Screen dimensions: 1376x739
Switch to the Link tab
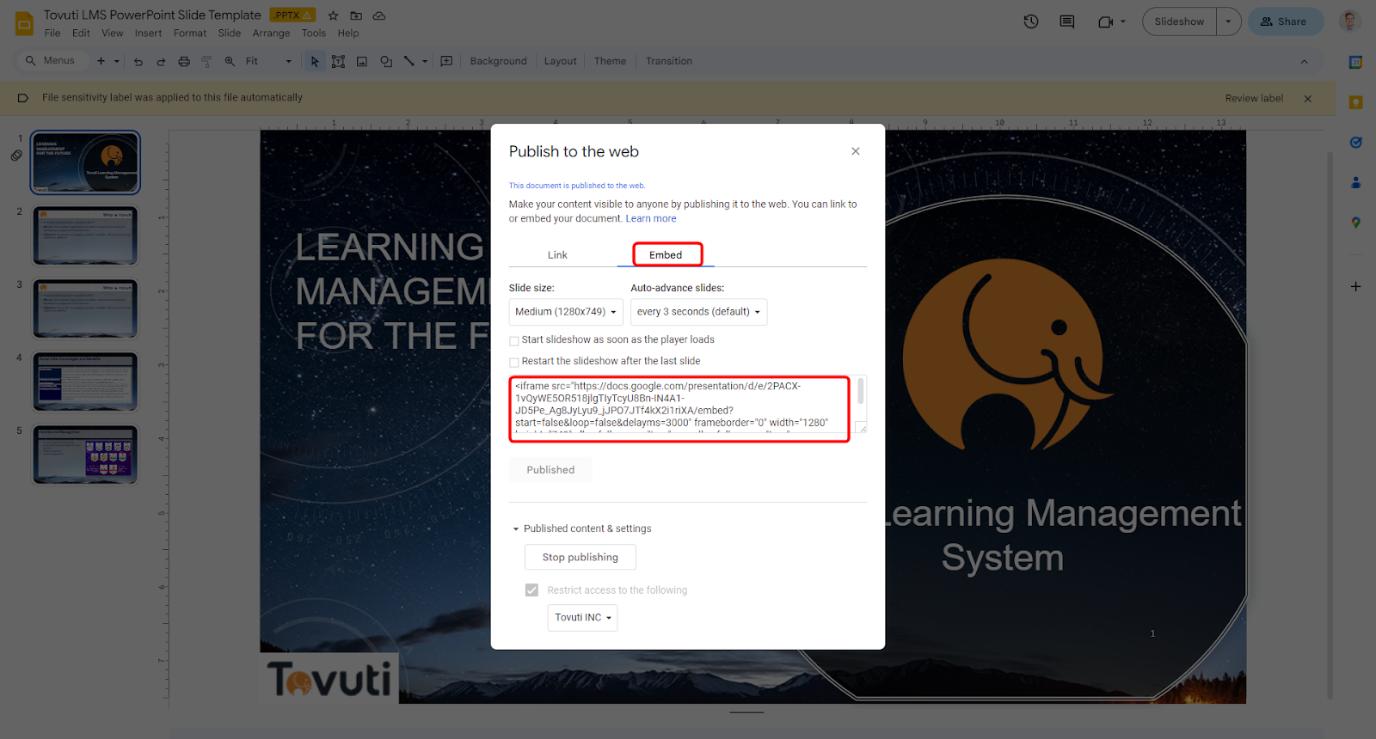tap(557, 255)
